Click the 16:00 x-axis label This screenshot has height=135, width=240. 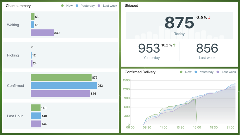tap(197, 127)
